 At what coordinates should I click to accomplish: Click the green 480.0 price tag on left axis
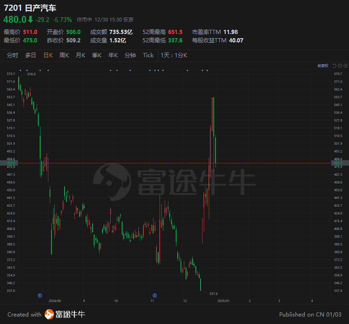tap(9, 163)
